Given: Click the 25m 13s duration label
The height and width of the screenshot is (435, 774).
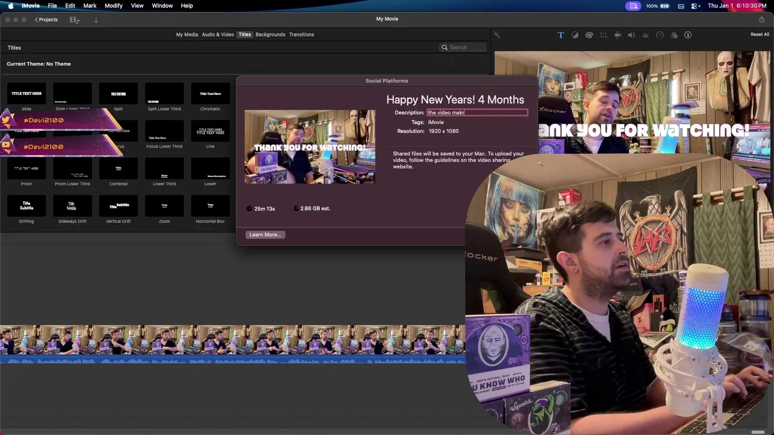Looking at the screenshot, I should pos(264,208).
